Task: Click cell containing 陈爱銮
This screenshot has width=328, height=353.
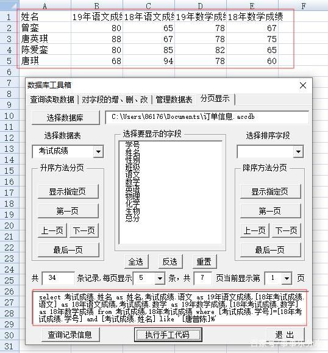Action: point(45,50)
